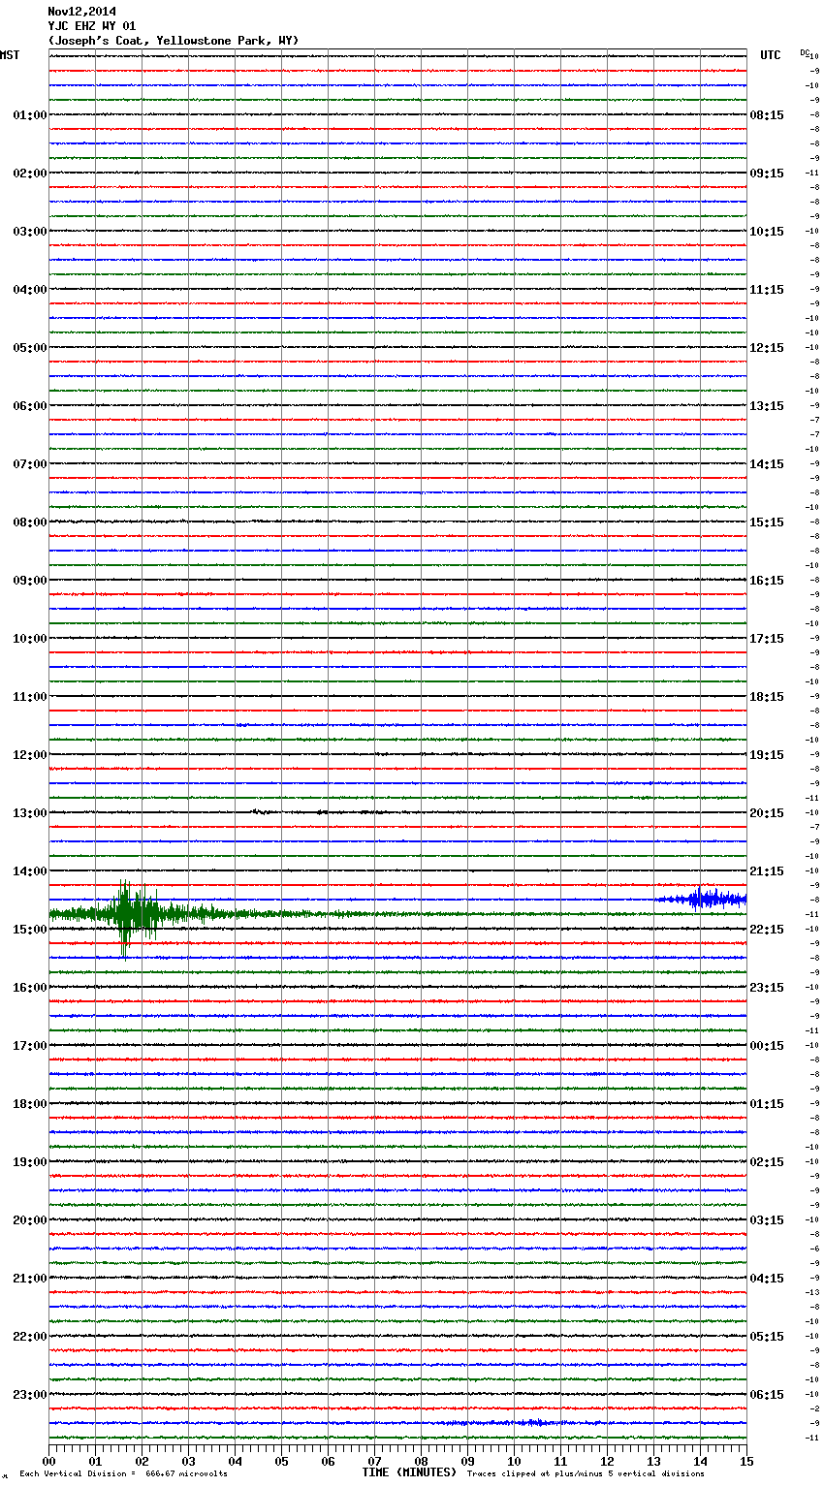Click the 20:15 UTC time label

click(x=767, y=813)
